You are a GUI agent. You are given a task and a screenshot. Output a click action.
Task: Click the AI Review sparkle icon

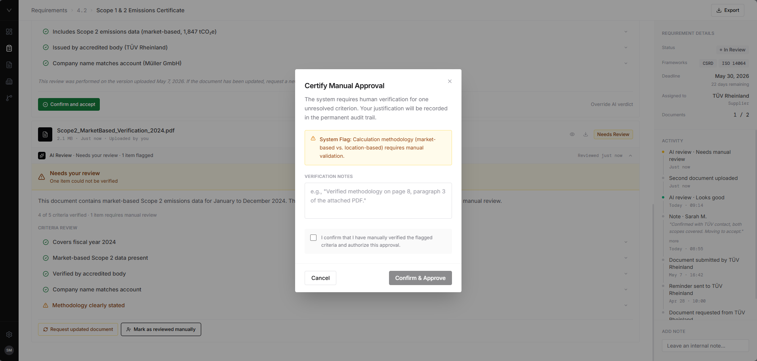(x=42, y=155)
